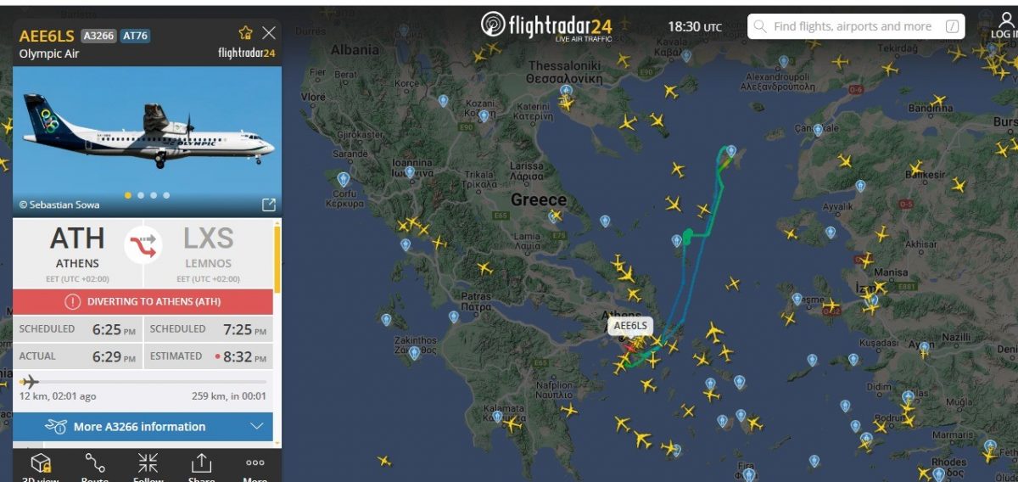The height and width of the screenshot is (482, 1018).
Task: Click the A3266 flight number badge
Action: tap(98, 36)
